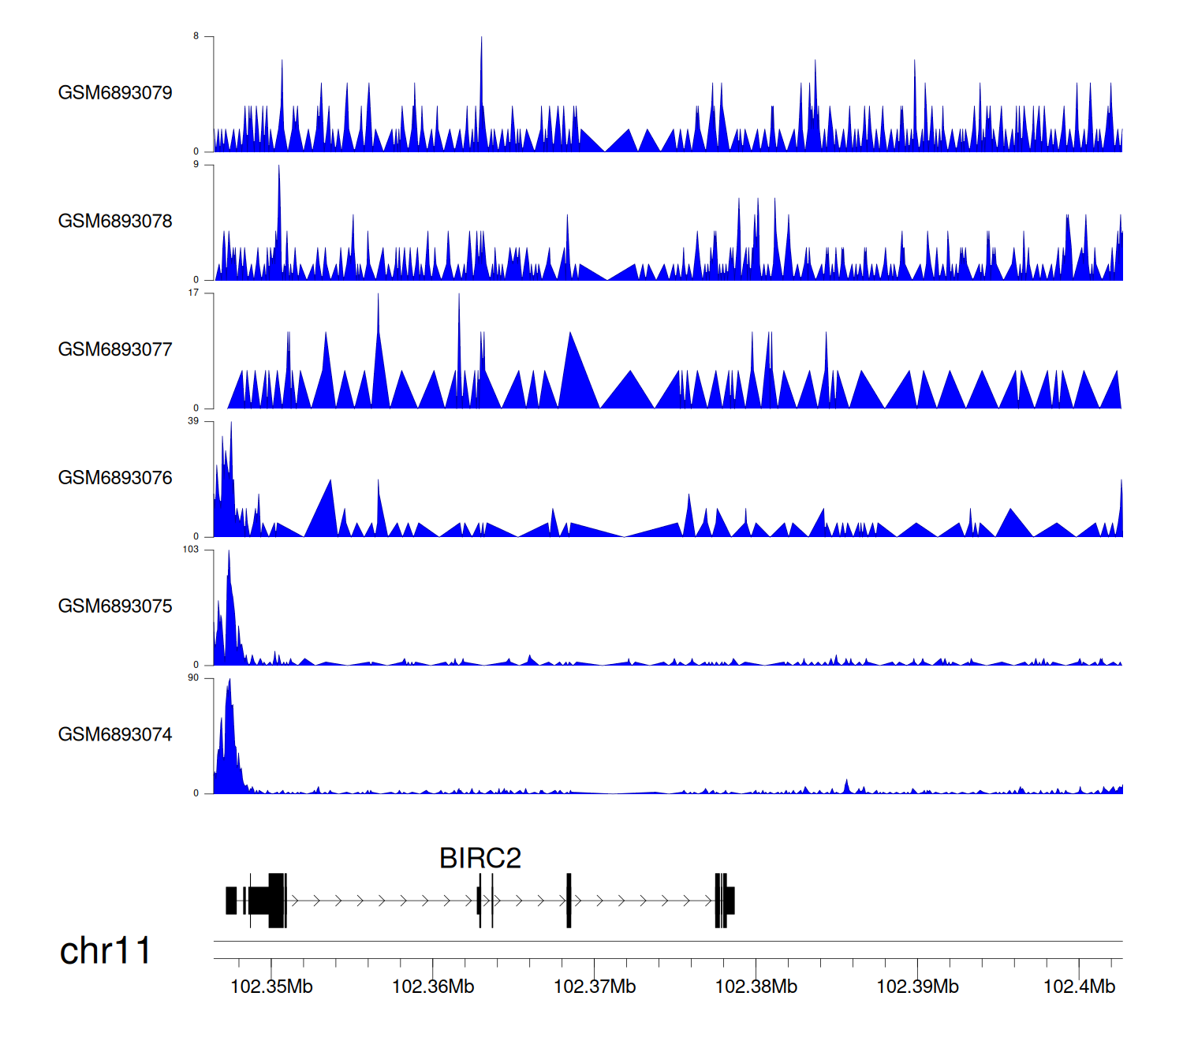Click the GSM6893077 track name
This screenshot has width=1183, height=1041.
click(x=115, y=350)
